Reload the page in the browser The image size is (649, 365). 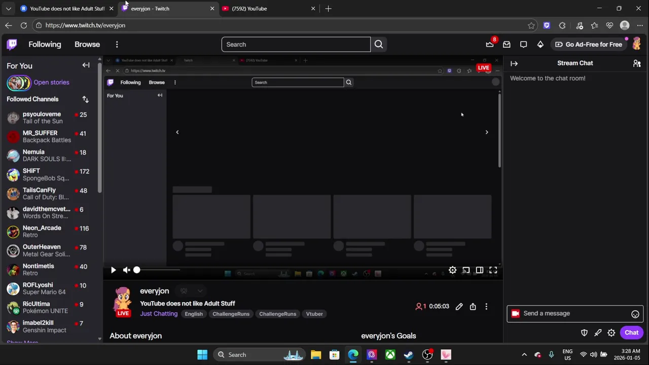(24, 25)
